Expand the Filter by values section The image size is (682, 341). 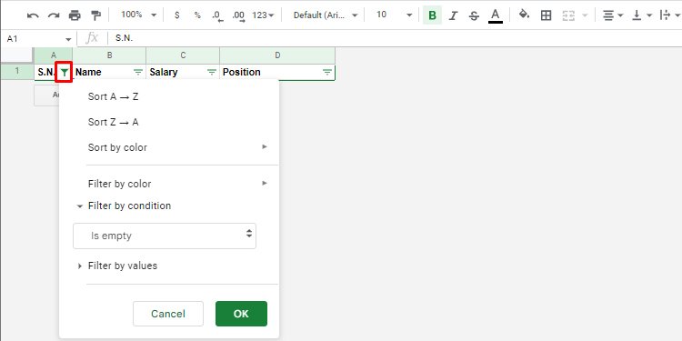tap(117, 266)
